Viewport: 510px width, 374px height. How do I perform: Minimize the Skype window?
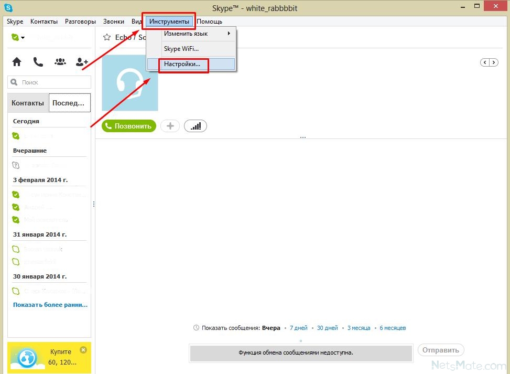coord(462,6)
